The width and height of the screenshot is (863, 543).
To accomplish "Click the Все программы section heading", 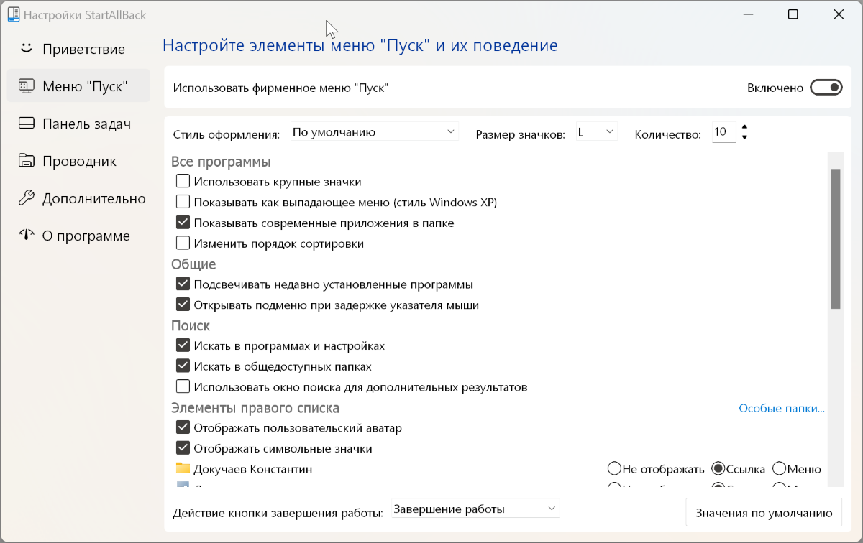I will pyautogui.click(x=221, y=162).
